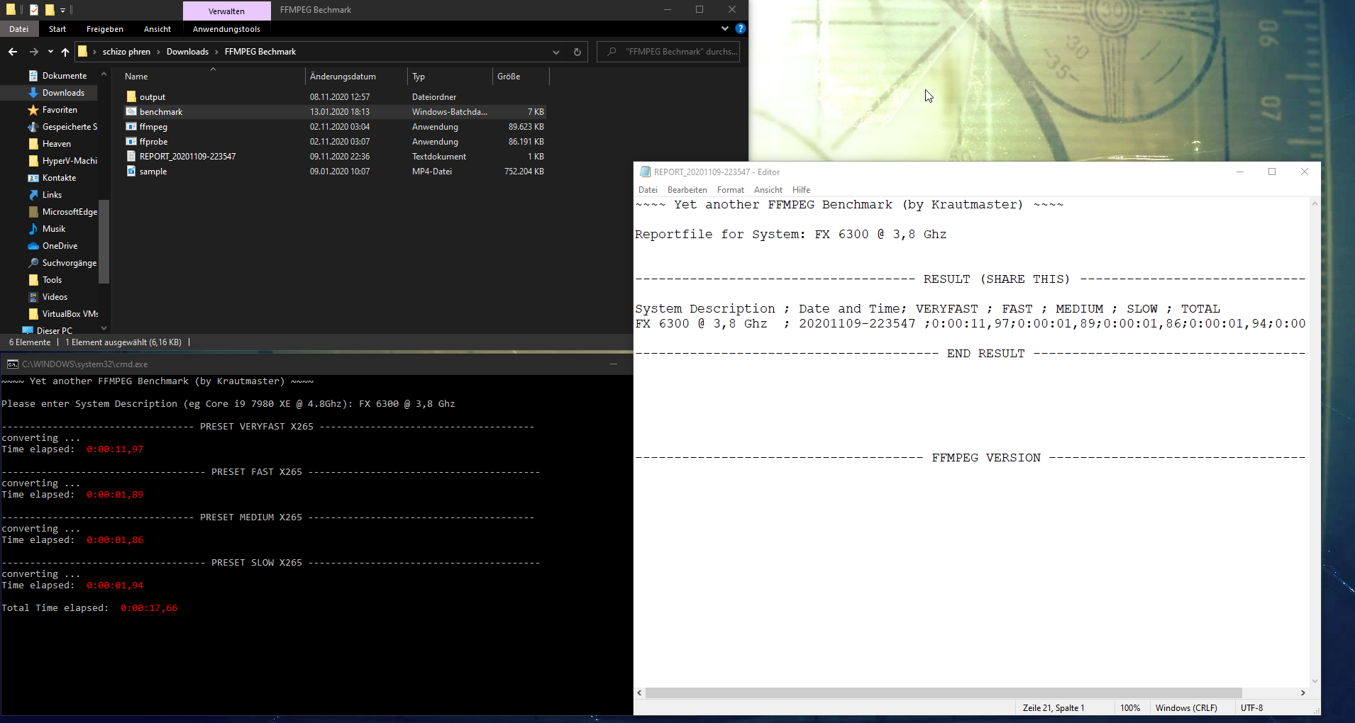This screenshot has width=1355, height=723.
Task: Click the Editor horizontal scrollbar thumb
Action: 944,693
